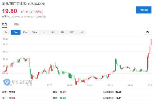Click the 2019-06-06 06:01:59 timestamp

[22, 17]
